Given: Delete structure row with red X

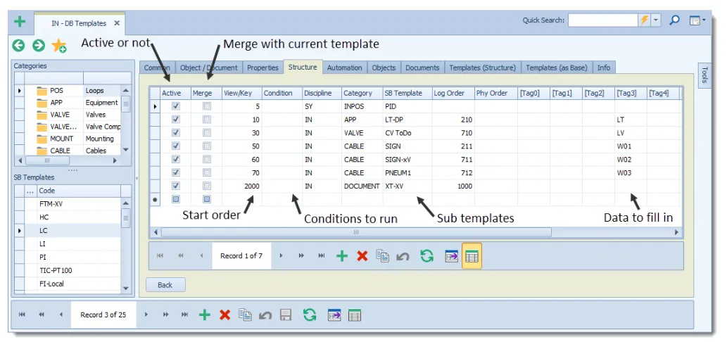Looking at the screenshot, I should 362,256.
